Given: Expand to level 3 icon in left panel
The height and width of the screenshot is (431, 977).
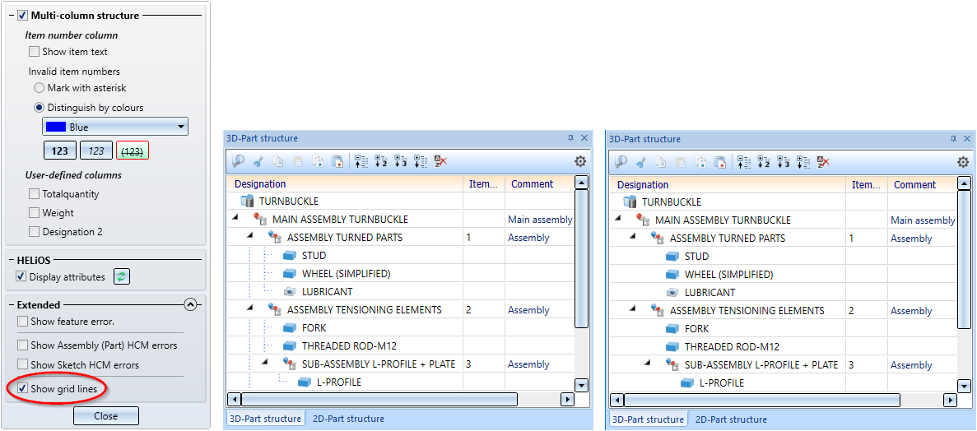Looking at the screenshot, I should click(x=401, y=161).
